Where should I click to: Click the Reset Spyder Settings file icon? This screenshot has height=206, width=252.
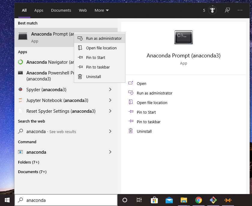(x=20, y=111)
